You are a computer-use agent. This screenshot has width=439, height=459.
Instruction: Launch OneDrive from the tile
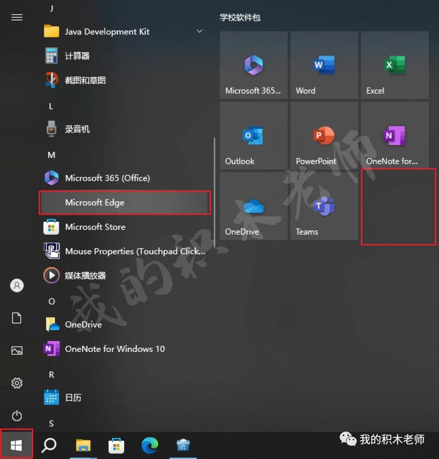pos(254,206)
